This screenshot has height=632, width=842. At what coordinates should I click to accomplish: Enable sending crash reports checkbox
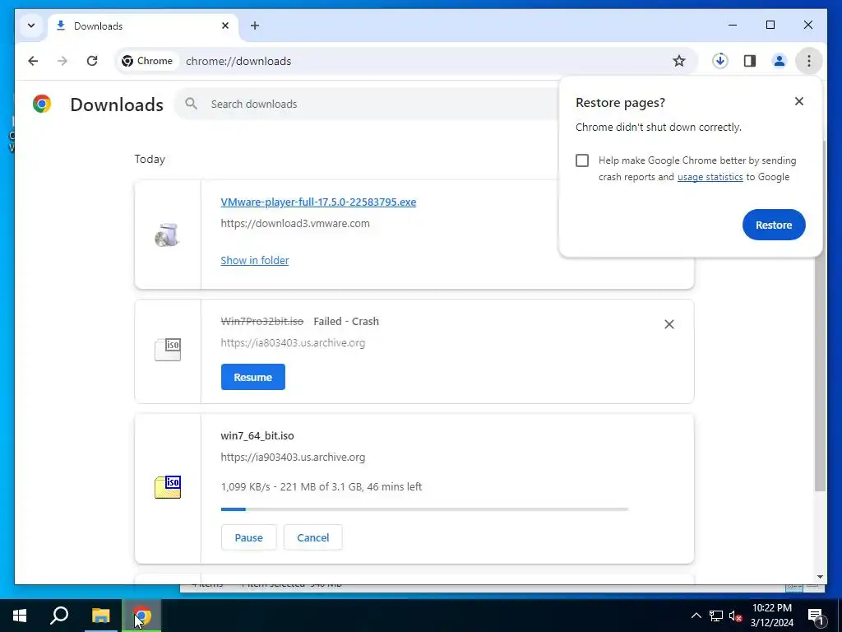coord(582,160)
